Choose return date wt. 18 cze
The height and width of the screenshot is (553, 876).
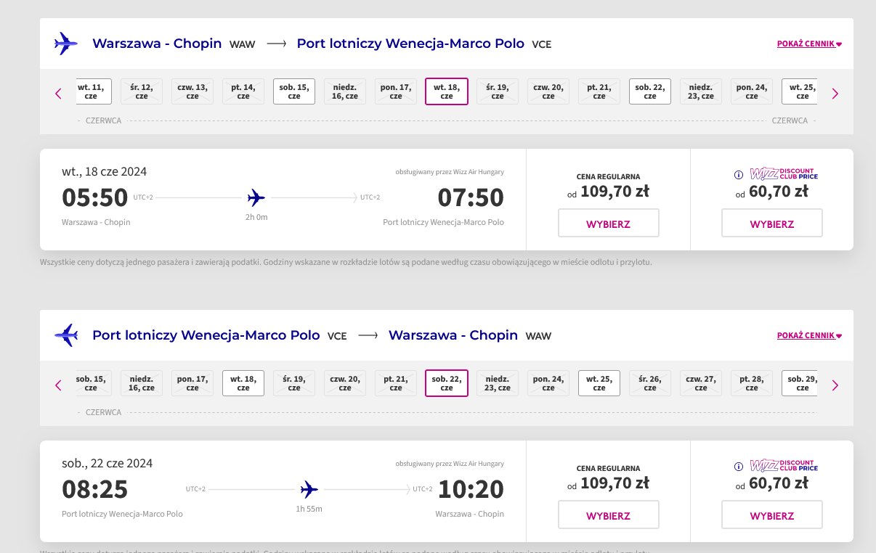coord(243,383)
